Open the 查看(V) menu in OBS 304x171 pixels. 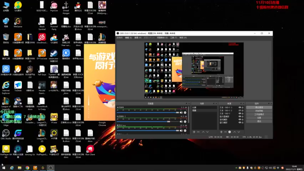pyautogui.click(x=138, y=38)
